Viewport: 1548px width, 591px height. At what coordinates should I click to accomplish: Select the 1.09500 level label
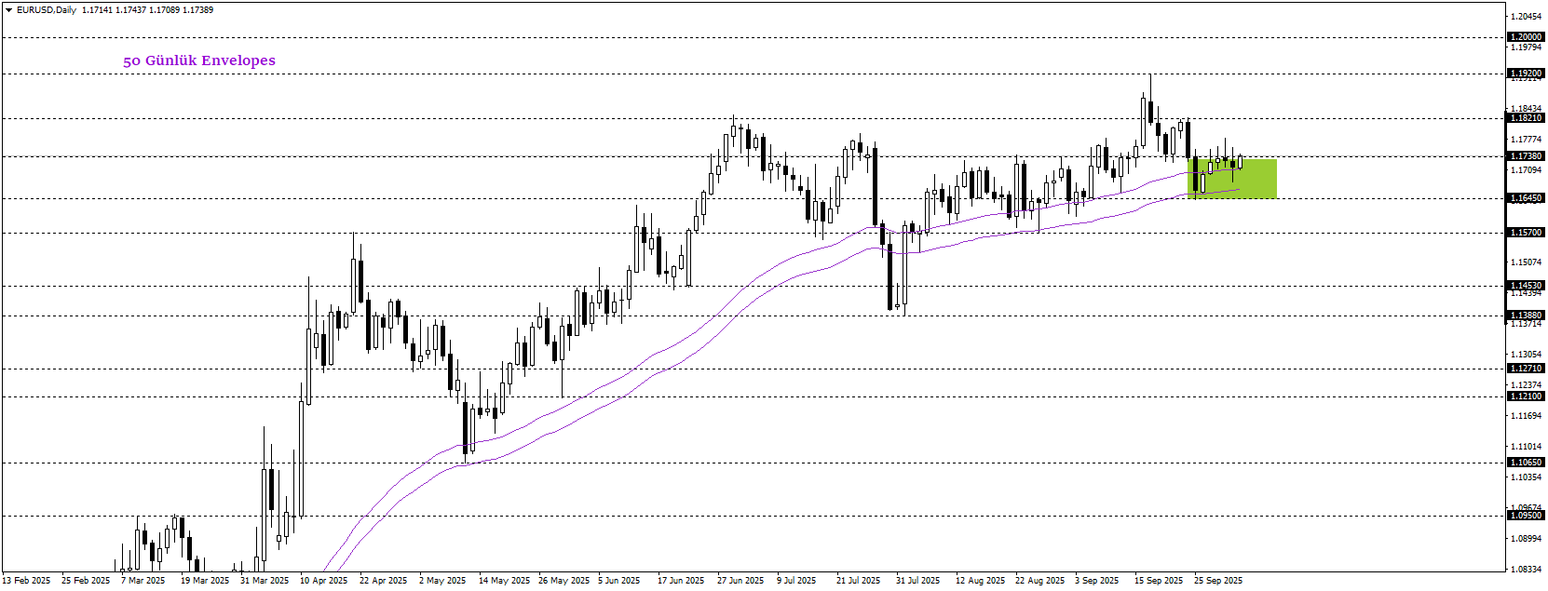coord(1526,516)
